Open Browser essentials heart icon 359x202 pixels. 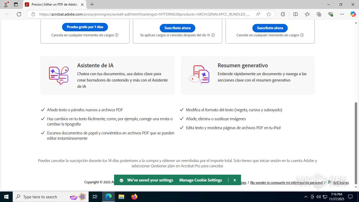coord(330,14)
